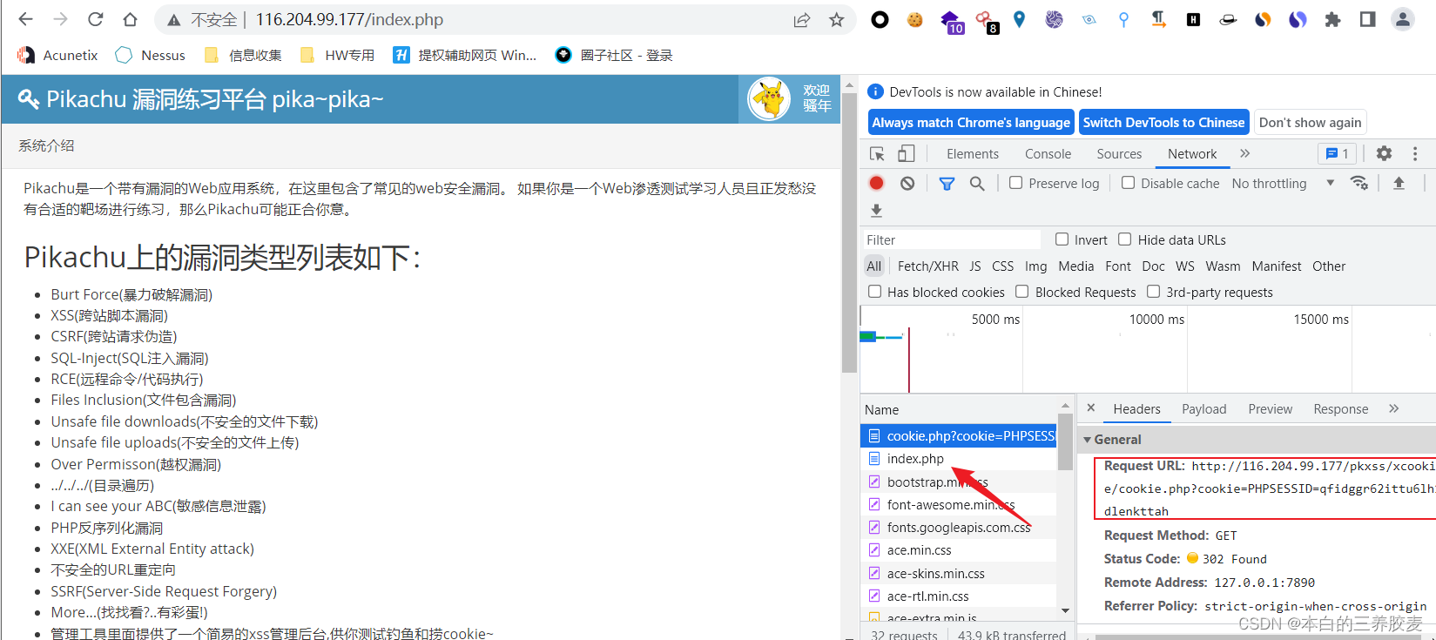The height and width of the screenshot is (640, 1436).
Task: Open search in the Network panel
Action: tap(977, 183)
